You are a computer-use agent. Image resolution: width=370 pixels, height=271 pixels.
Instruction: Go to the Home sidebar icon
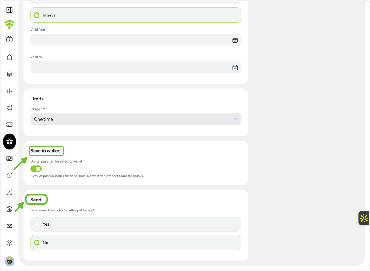click(10, 57)
